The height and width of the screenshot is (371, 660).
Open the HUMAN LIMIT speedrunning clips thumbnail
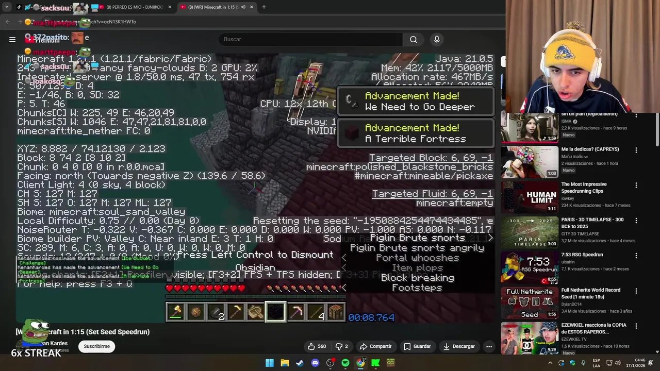[x=530, y=197]
